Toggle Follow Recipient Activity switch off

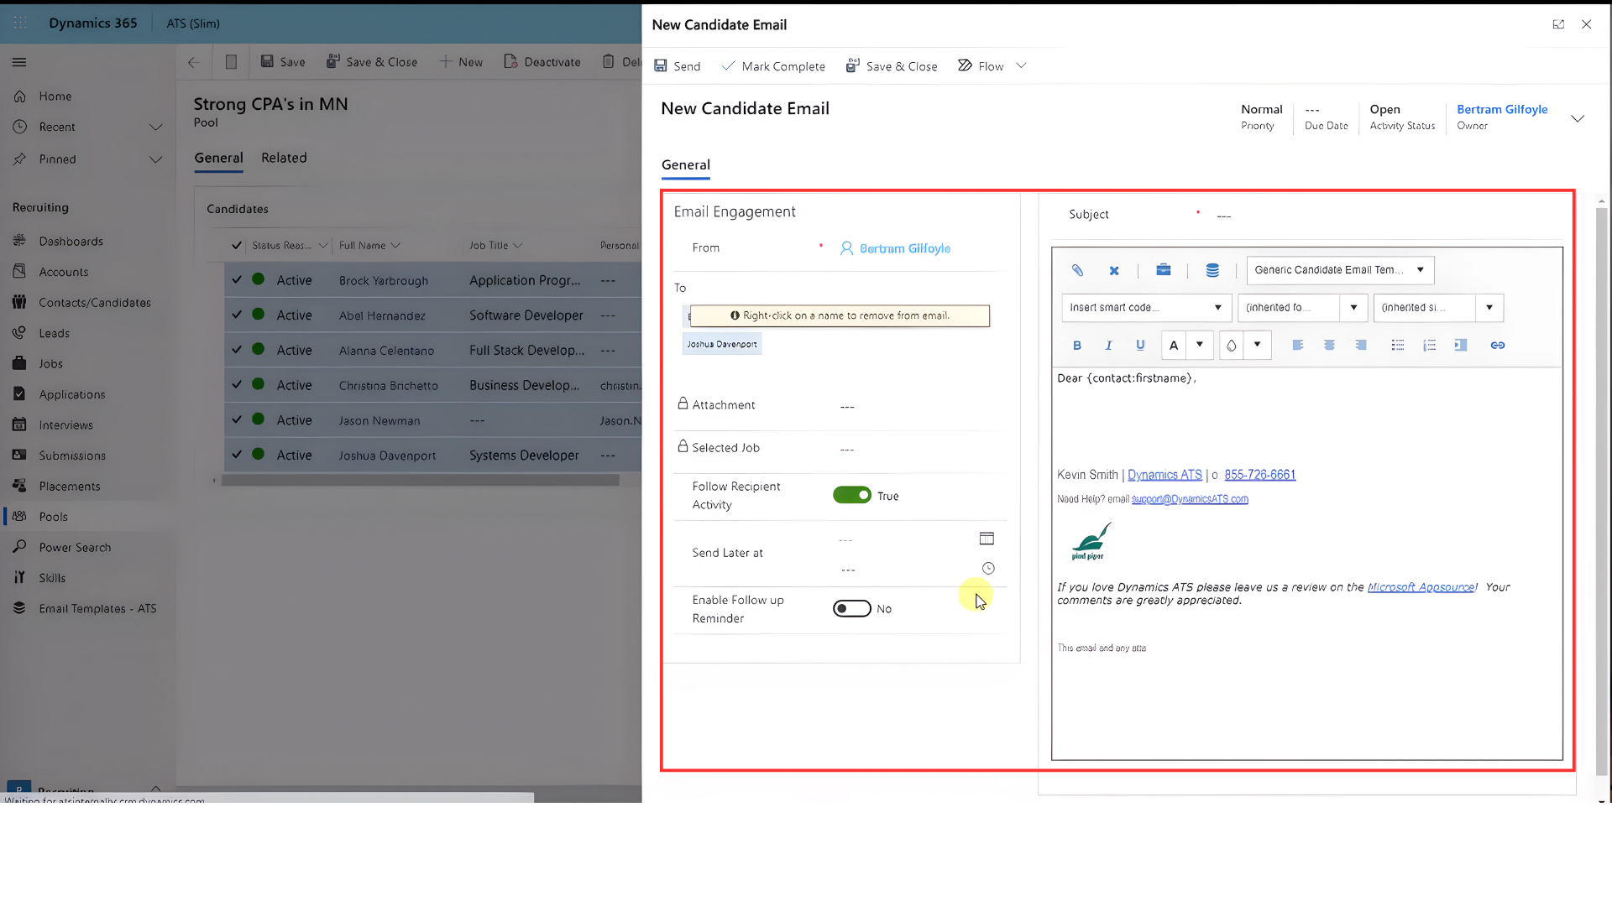(x=852, y=496)
